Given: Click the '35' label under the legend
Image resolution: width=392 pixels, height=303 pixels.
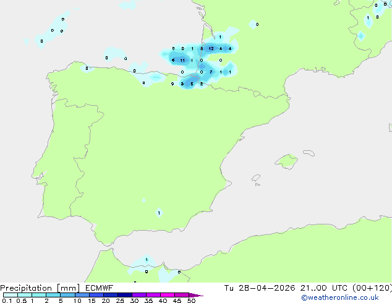Looking at the screenshot, I should (148, 301).
